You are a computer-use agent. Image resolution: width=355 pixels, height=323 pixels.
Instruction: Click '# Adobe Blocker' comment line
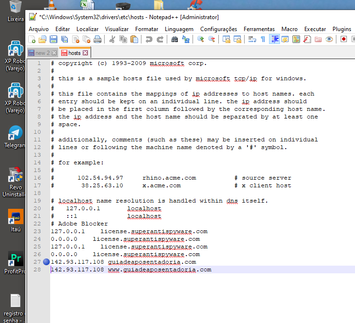pyautogui.click(x=79, y=224)
